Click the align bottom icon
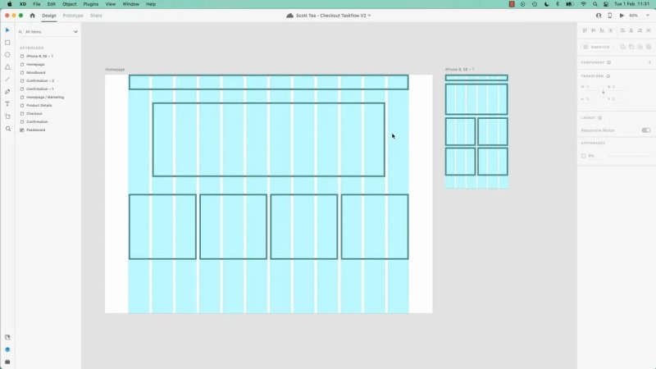 [602, 30]
